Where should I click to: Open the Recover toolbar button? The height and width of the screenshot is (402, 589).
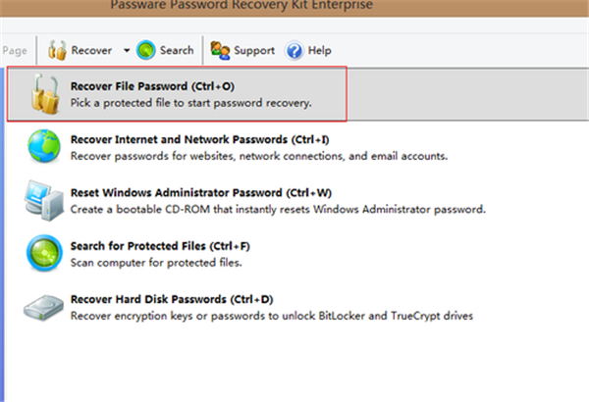[90, 50]
